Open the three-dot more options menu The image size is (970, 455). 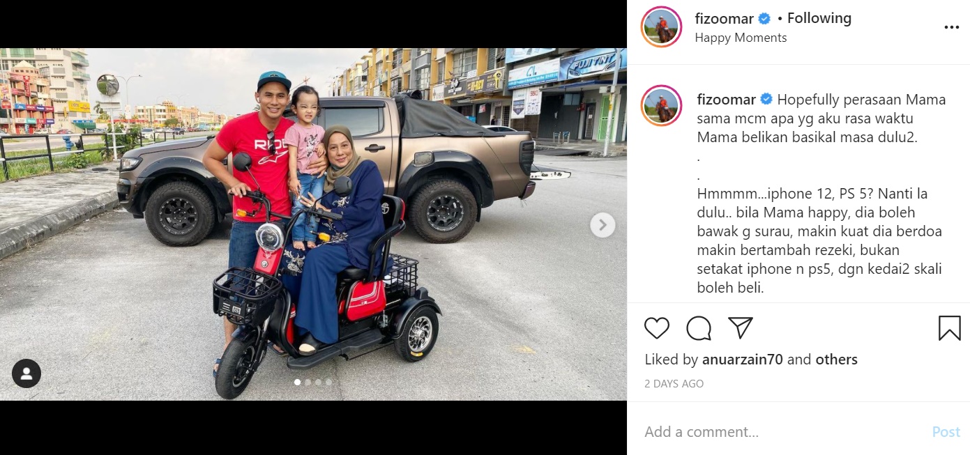point(952,27)
